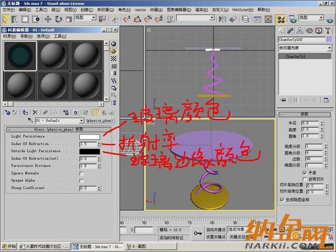336x252 pixels.
Task: Toggle the Percent Snap icon
Action: (x=148, y=19)
